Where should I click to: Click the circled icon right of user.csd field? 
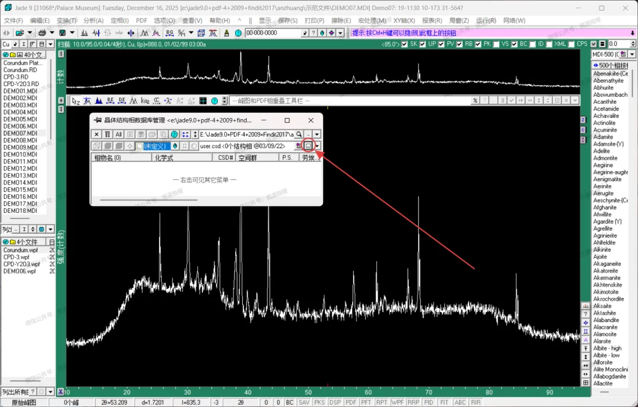[308, 146]
